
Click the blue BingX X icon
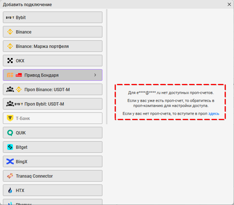(10, 161)
